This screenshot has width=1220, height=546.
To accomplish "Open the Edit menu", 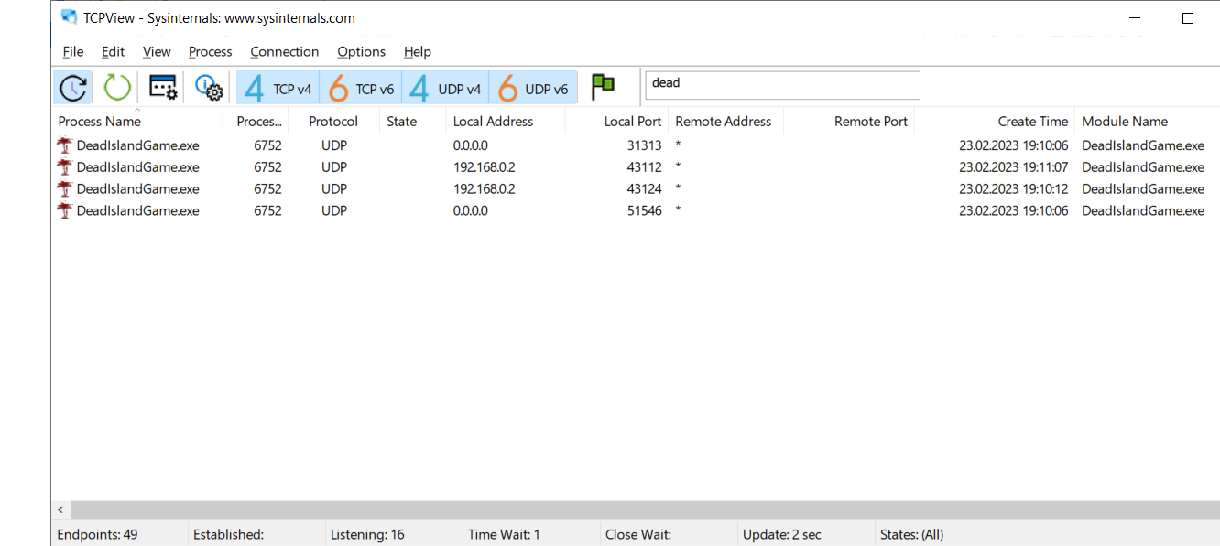I will point(113,52).
